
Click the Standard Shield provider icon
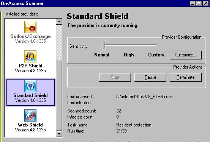[30, 86]
